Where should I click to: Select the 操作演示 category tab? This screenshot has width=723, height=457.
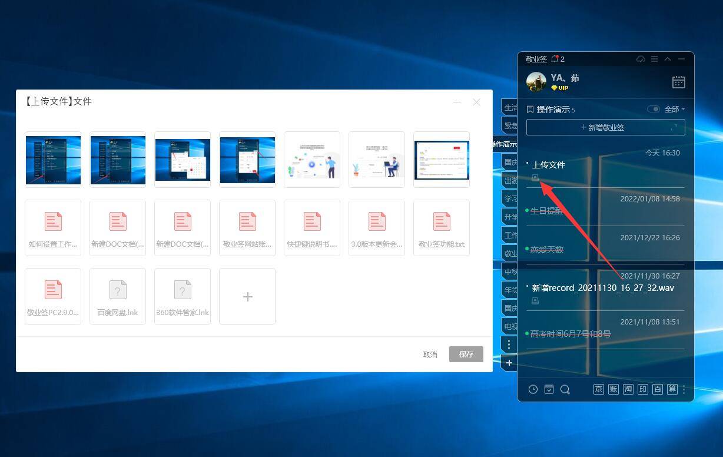coord(505,144)
